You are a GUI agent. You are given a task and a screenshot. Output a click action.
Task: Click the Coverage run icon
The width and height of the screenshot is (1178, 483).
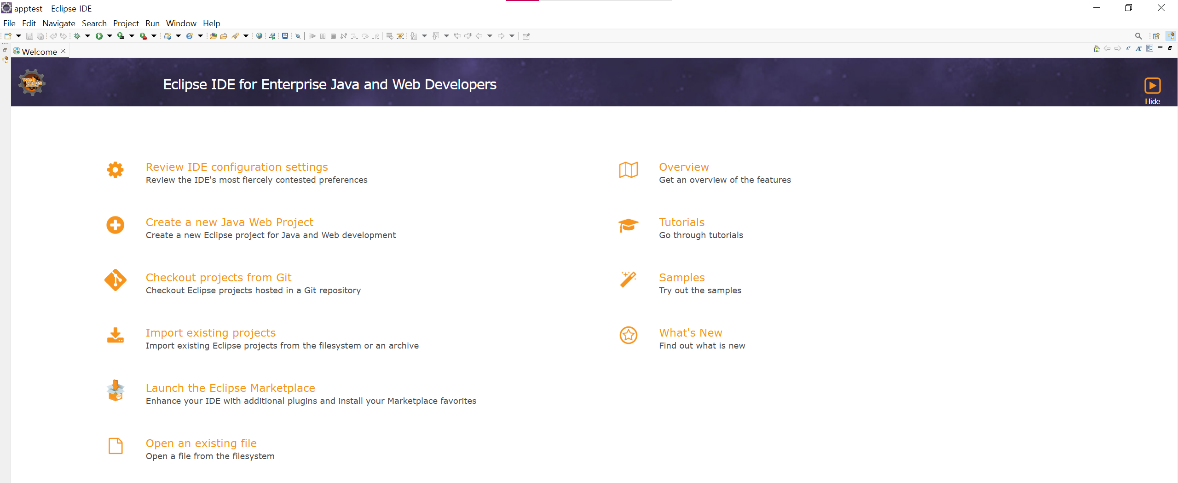click(x=121, y=36)
